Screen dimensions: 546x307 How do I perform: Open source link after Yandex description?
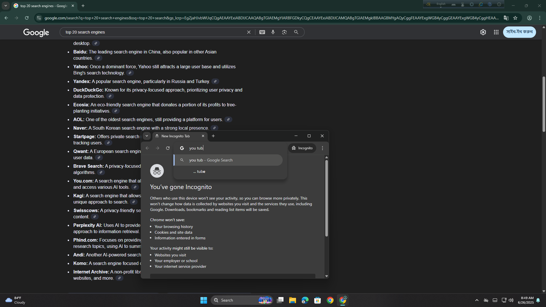(x=215, y=81)
